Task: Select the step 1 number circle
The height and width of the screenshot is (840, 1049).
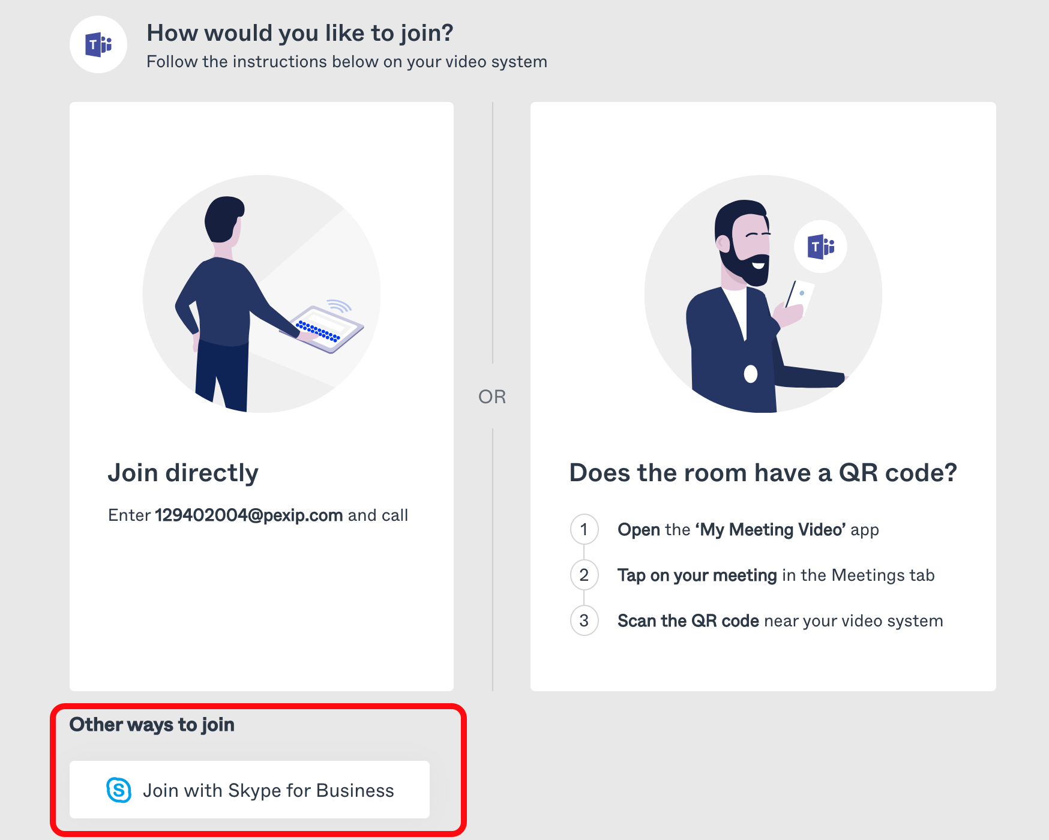Action: pyautogui.click(x=584, y=529)
